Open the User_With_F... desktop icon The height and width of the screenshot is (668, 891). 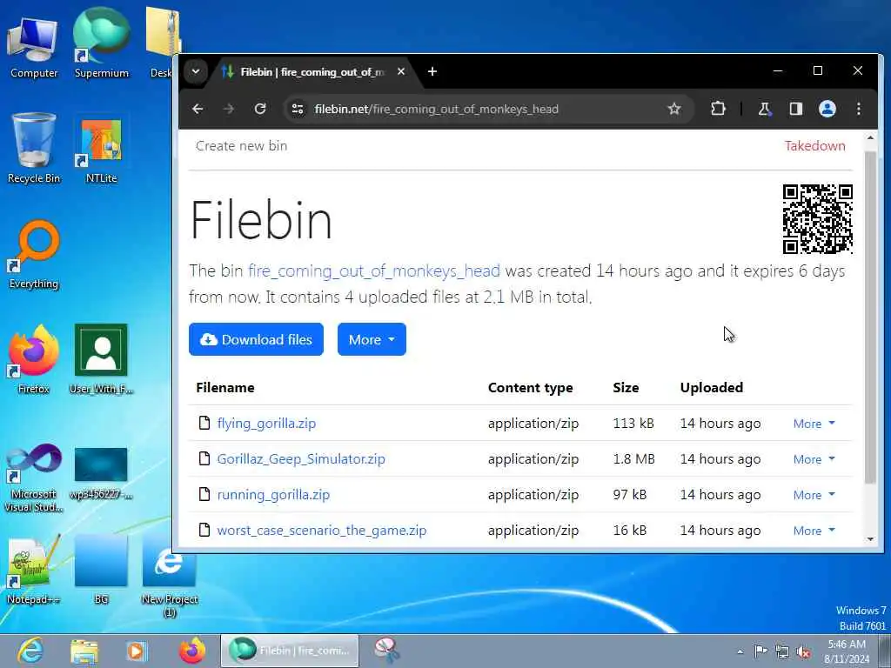(x=101, y=359)
